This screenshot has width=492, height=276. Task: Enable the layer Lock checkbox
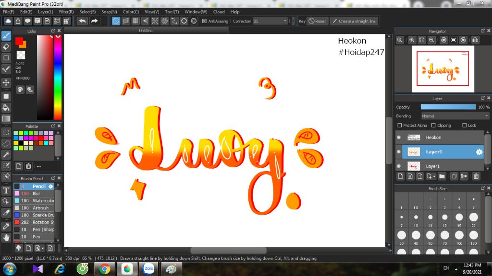point(464,125)
